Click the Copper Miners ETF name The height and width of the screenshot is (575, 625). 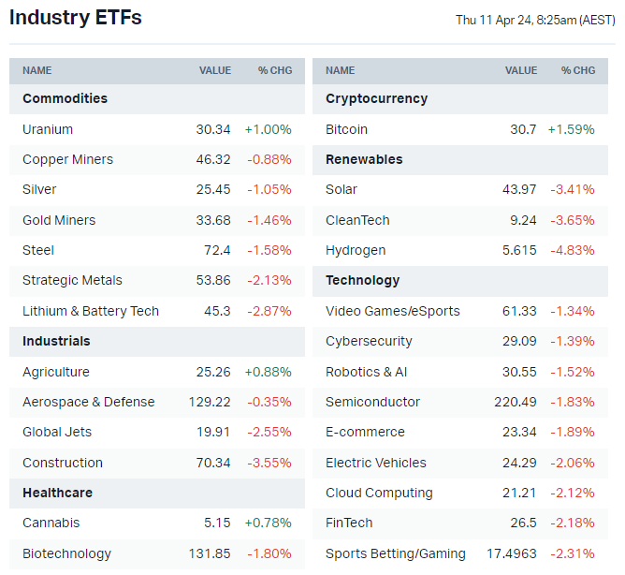pyautogui.click(x=67, y=159)
